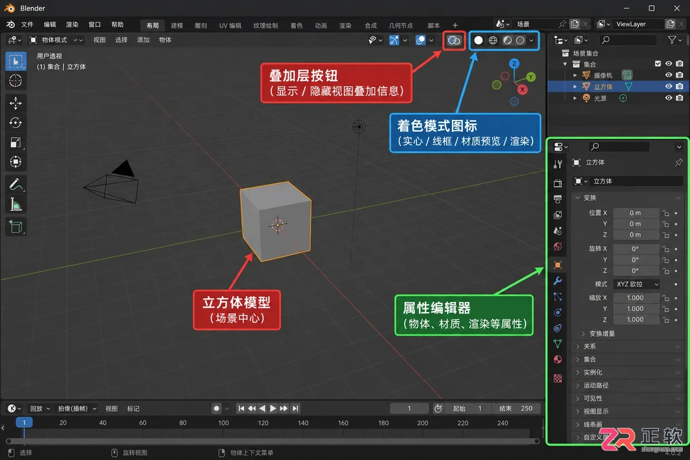
Task: Open the 编辑 menu
Action: click(x=50, y=25)
